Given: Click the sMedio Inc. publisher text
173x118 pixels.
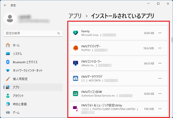Looking at the screenshot, I should click(x=88, y=65).
